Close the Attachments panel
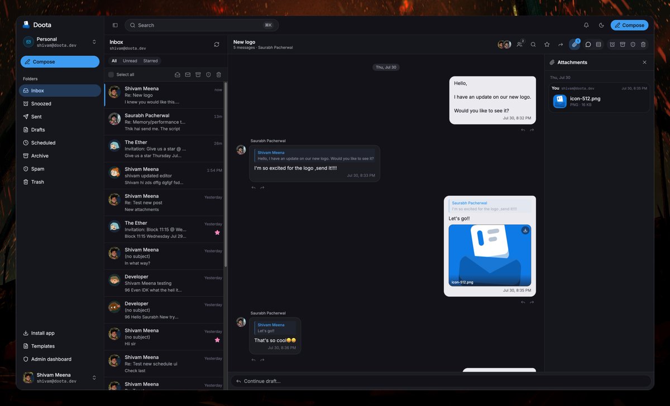Image resolution: width=670 pixels, height=406 pixels. 645,62
